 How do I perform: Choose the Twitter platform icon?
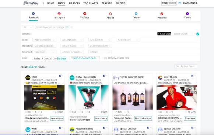click(x=136, y=14)
